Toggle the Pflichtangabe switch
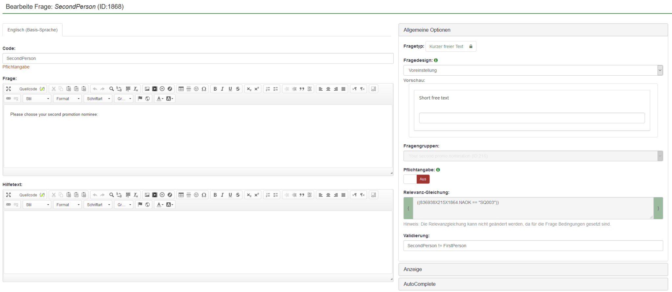 point(416,179)
